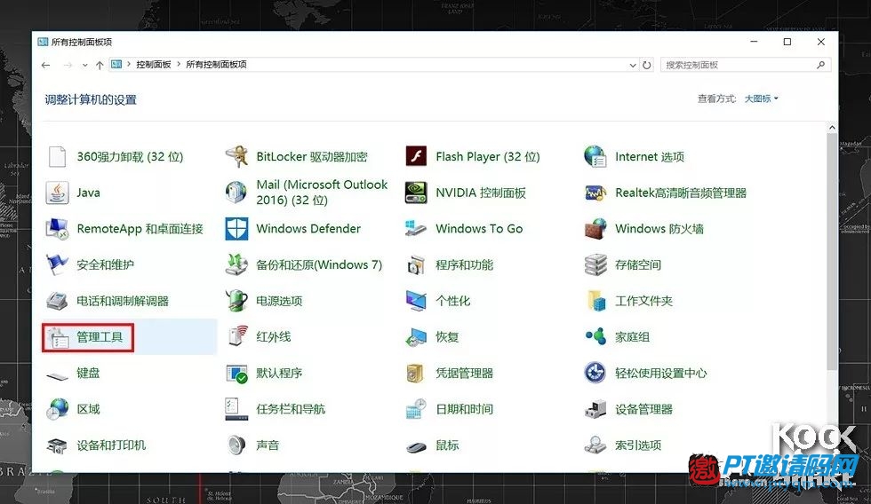The image size is (871, 504).
Task: Open the Internet 选项 globe icon
Action: point(595,157)
